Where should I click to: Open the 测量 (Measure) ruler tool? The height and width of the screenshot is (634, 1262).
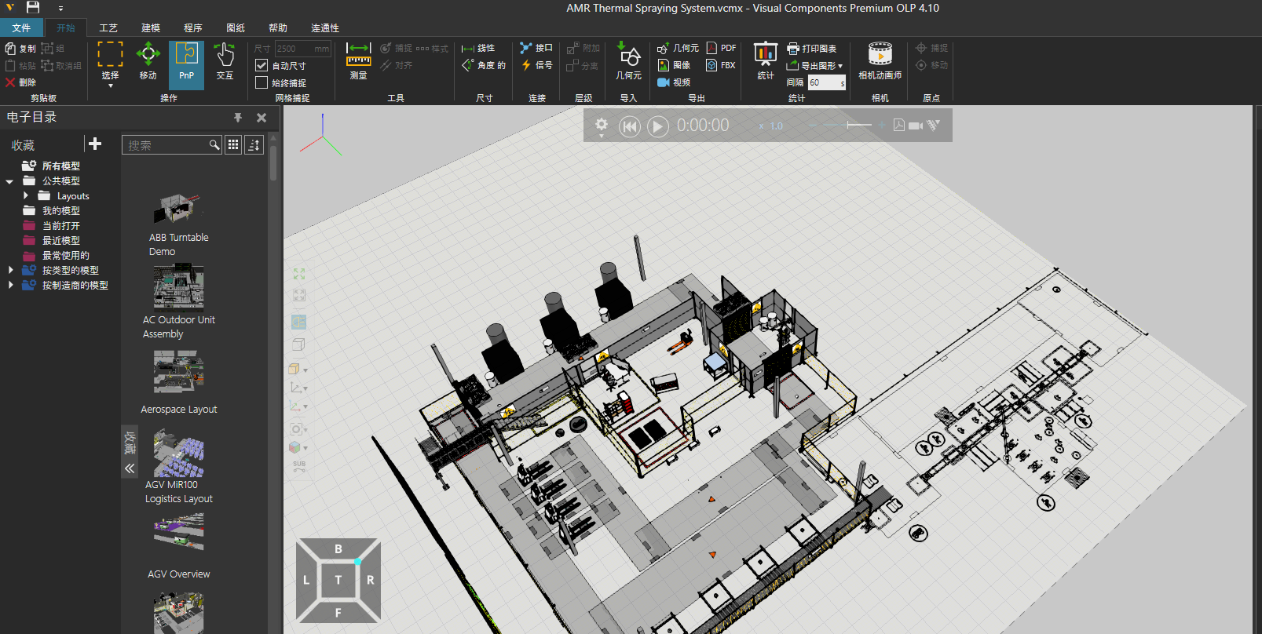point(358,61)
